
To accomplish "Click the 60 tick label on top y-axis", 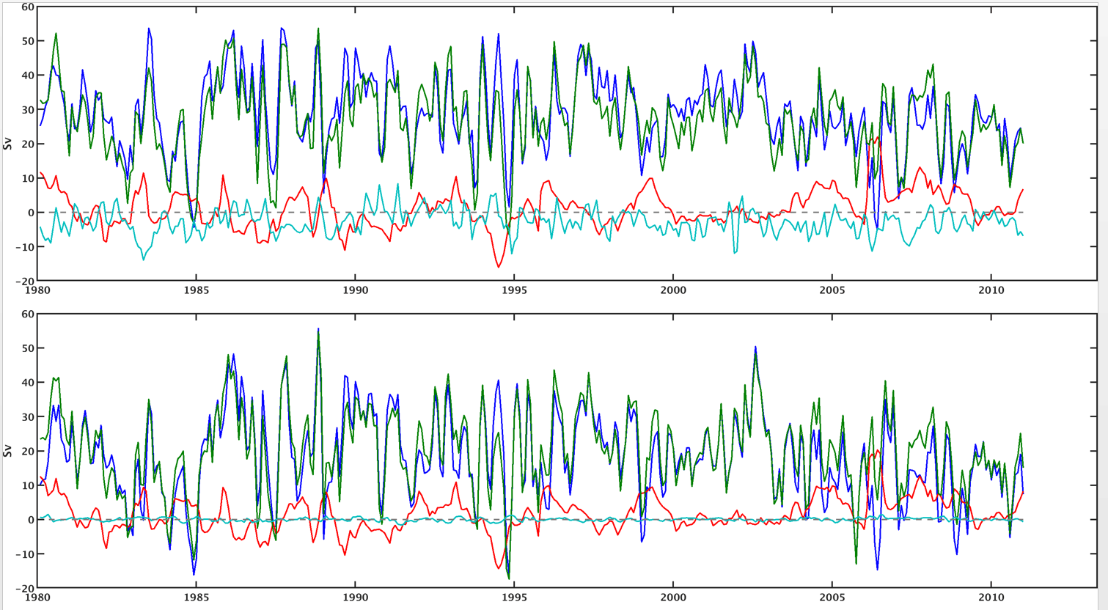I will pos(27,7).
